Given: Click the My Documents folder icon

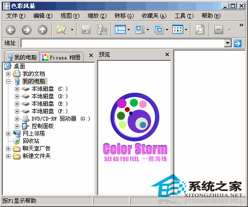Looking at the screenshot, I should (x=17, y=73).
